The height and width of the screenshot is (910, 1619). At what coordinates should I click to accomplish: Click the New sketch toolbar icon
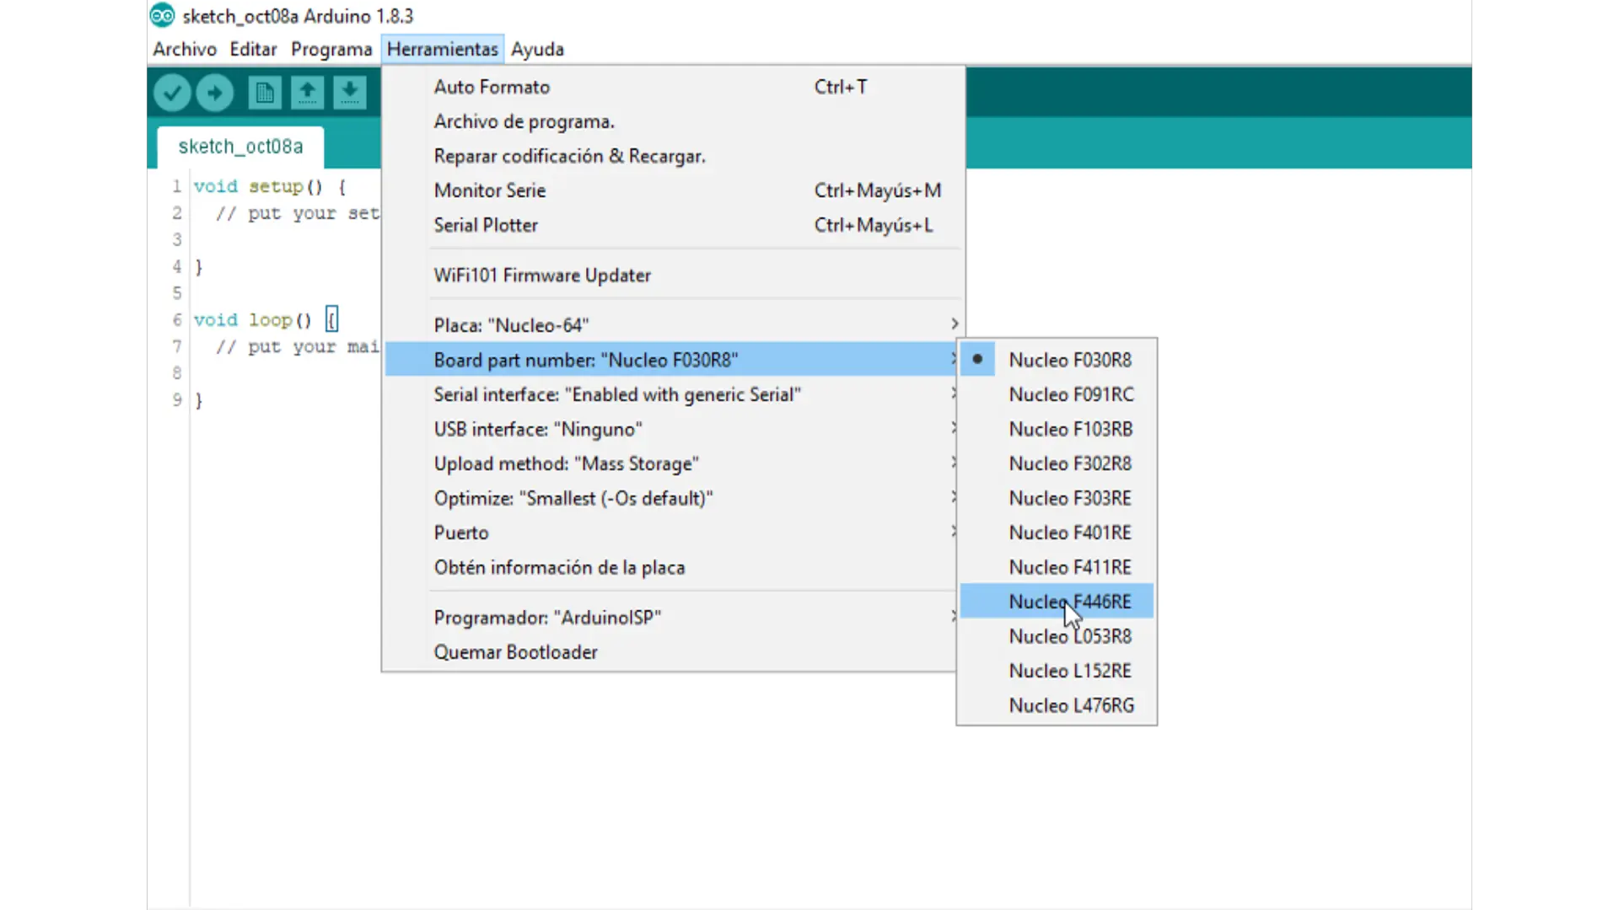[265, 93]
